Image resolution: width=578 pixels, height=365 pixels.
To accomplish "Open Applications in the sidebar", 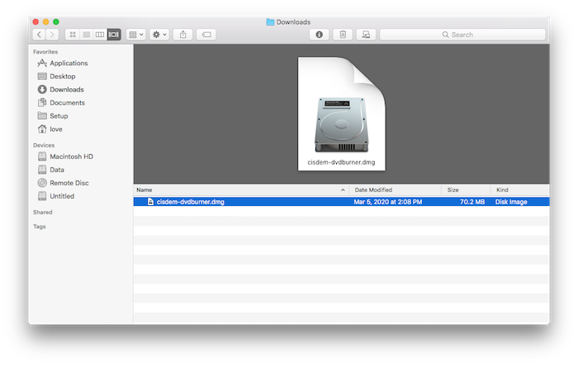I will pyautogui.click(x=68, y=63).
